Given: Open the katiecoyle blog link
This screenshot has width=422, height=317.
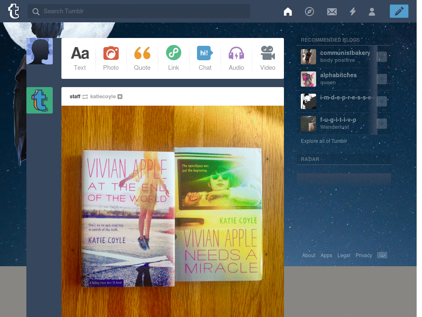Looking at the screenshot, I should [x=103, y=97].
